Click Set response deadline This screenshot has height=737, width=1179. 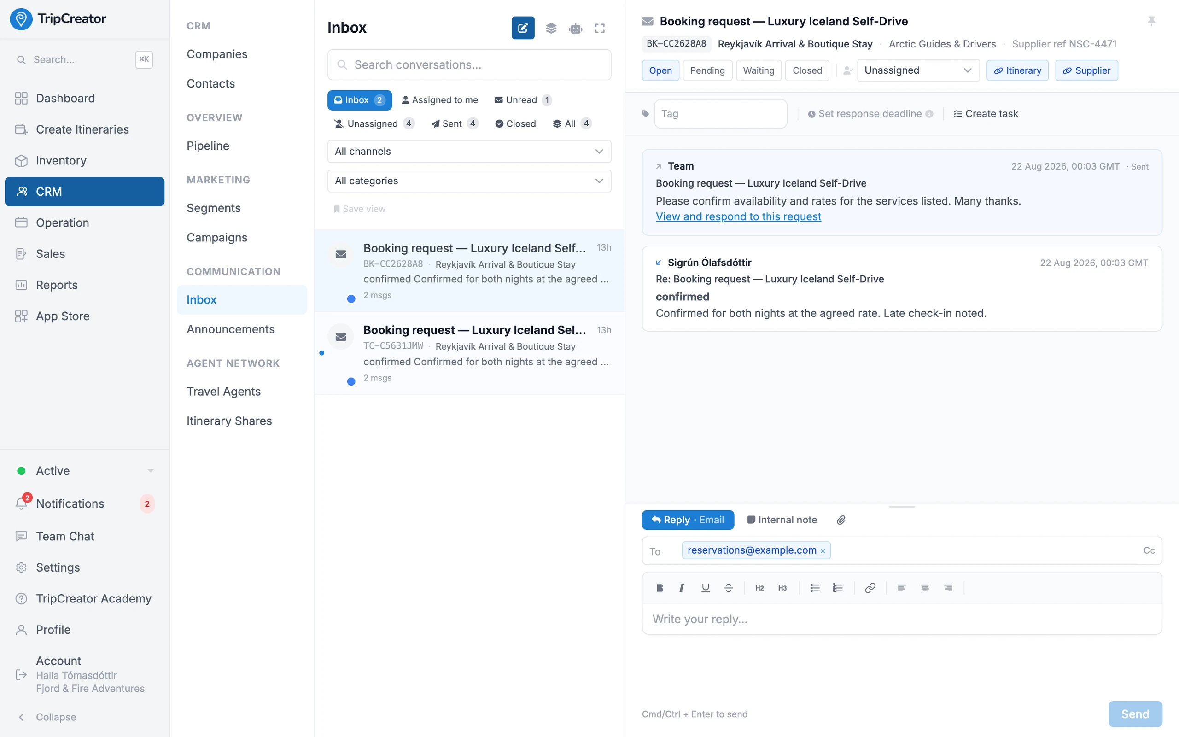pos(870,114)
